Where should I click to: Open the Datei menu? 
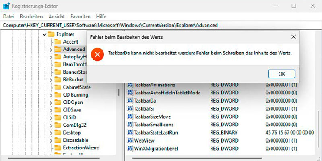pyautogui.click(x=8, y=16)
